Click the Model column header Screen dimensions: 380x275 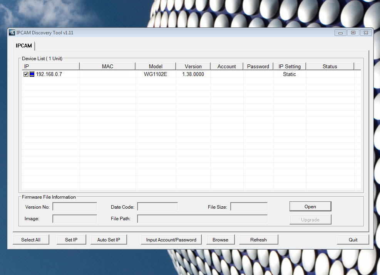(156, 66)
